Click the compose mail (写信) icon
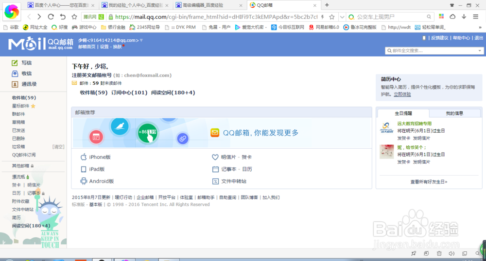 pos(15,62)
